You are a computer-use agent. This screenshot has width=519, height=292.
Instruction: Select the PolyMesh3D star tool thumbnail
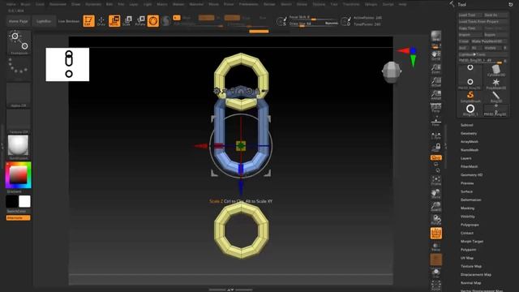[495, 84]
